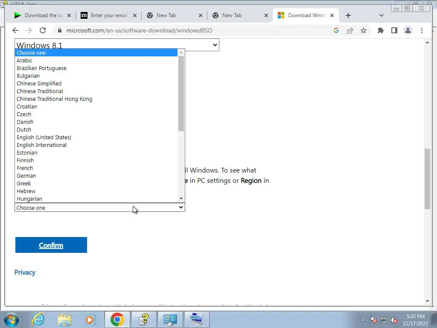Viewport: 437px width, 328px height.
Task: Select Chinese Traditional Hong Kong
Action: coord(96,99)
